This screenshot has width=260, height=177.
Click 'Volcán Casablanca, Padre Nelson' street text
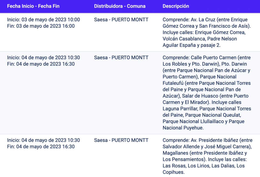point(200,39)
